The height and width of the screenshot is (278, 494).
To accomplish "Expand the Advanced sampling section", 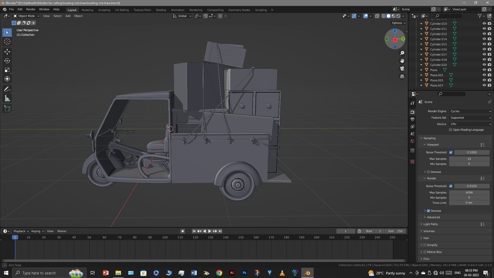I will click(433, 217).
